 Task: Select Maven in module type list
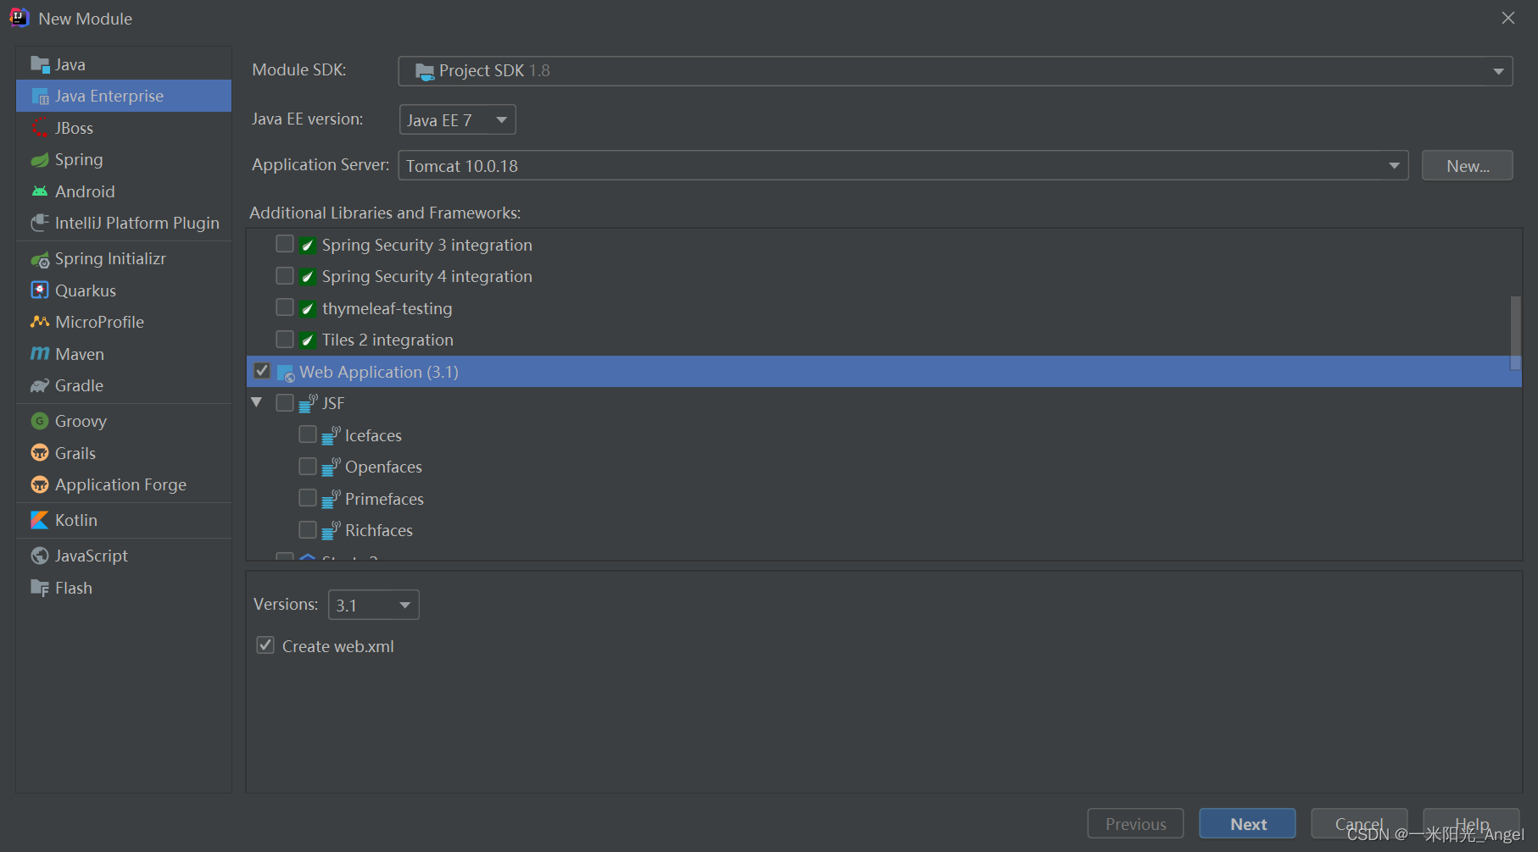(x=124, y=354)
